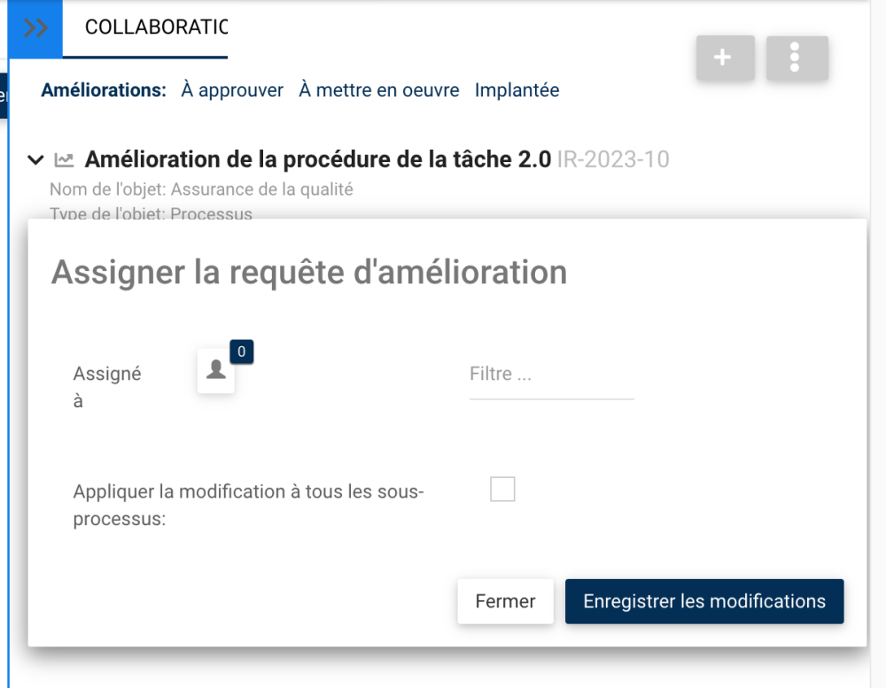This screenshot has height=688, width=886.
Task: Enable apply modification to all sous-processus checkbox
Action: click(502, 489)
